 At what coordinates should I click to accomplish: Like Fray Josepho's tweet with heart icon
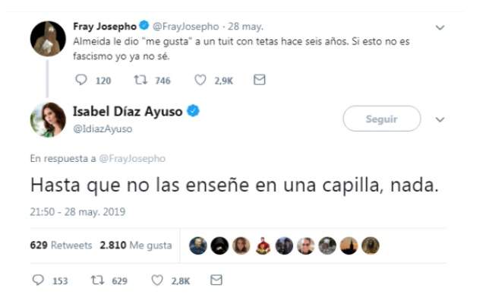pyautogui.click(x=200, y=80)
